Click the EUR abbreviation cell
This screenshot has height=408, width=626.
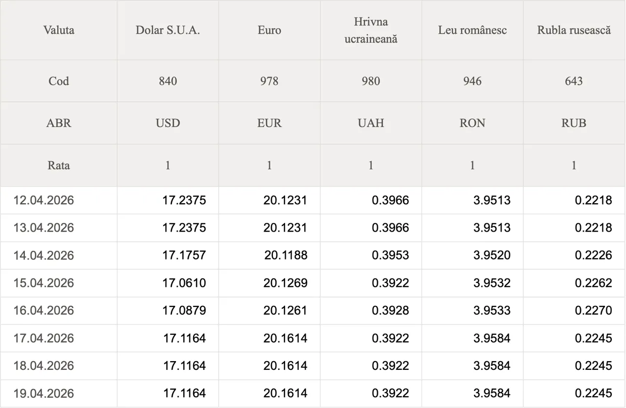(269, 123)
